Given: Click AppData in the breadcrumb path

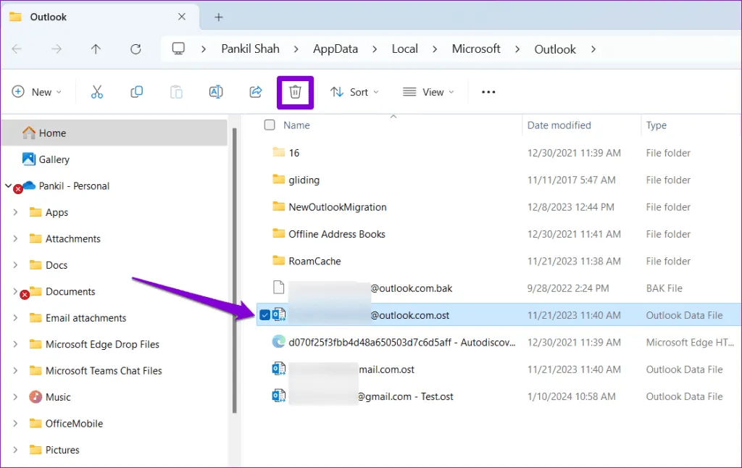Looking at the screenshot, I should pos(335,49).
